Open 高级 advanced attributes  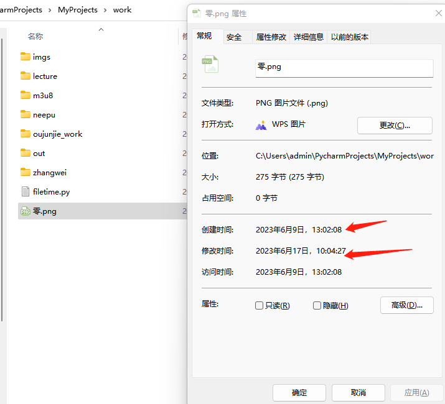point(406,305)
